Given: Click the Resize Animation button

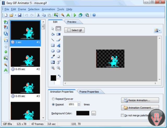Looking at the screenshot, I should pyautogui.click(x=140, y=100).
